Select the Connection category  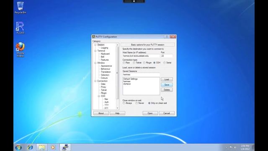[x=102, y=81]
